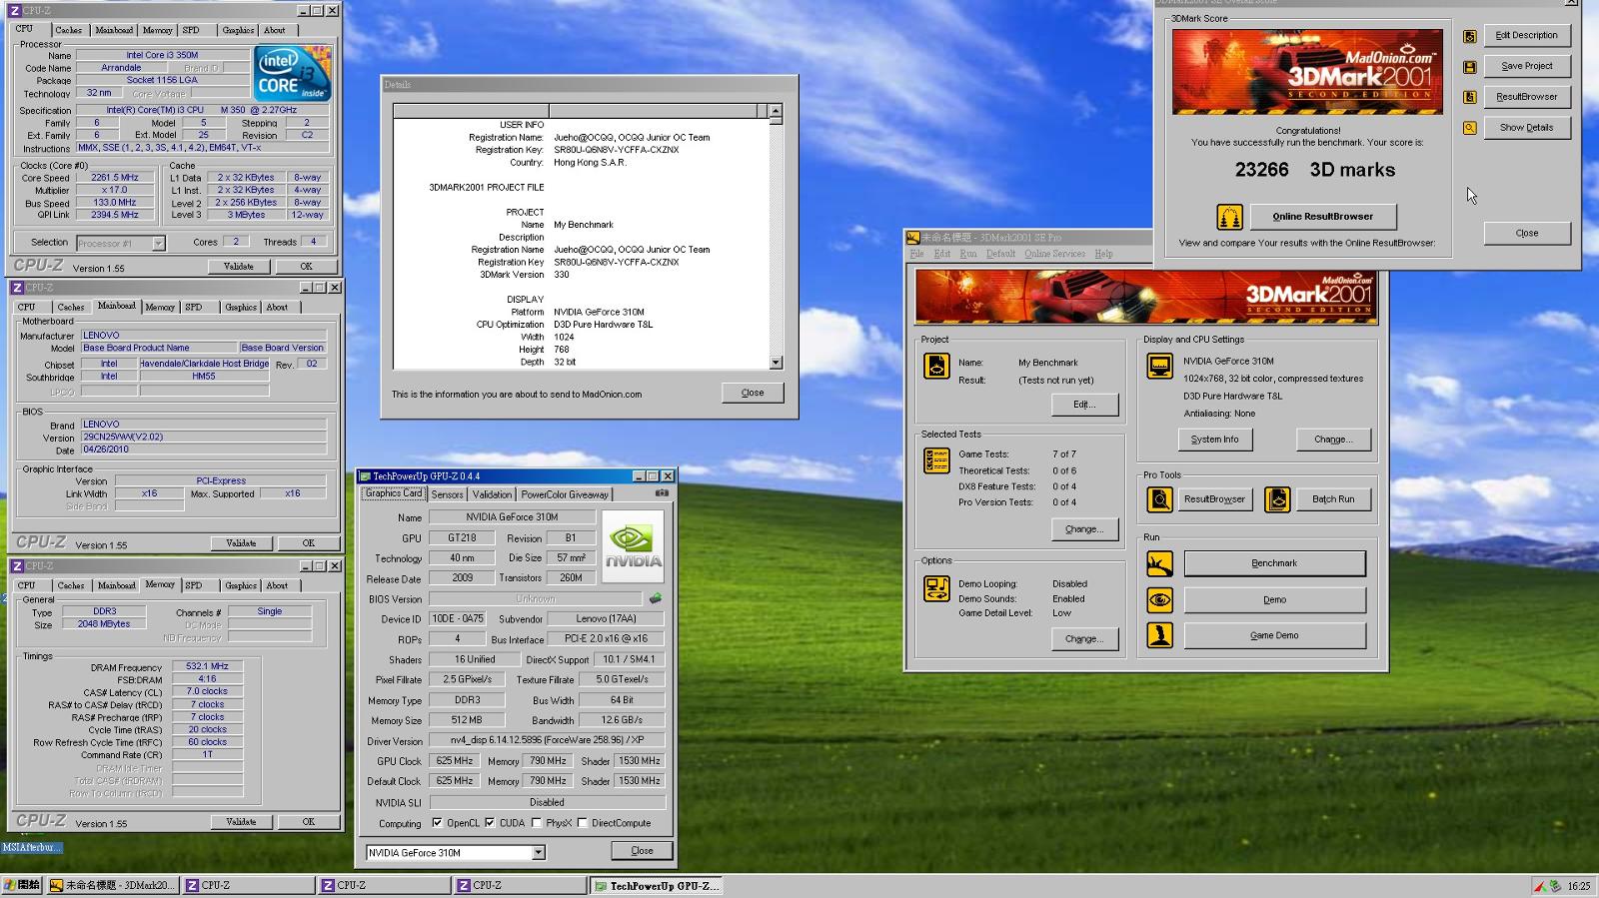Click the Save Project button
Screen dimensions: 1599x898
(1526, 66)
